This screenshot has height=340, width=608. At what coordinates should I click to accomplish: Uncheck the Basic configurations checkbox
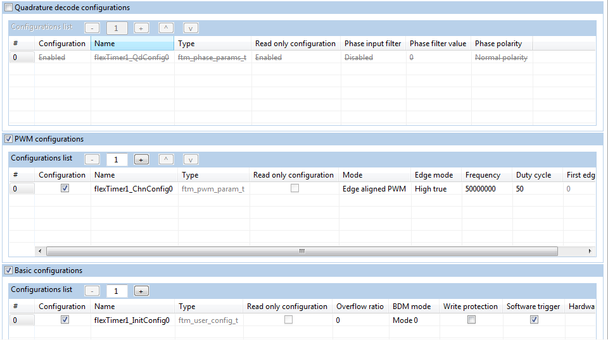(8, 270)
